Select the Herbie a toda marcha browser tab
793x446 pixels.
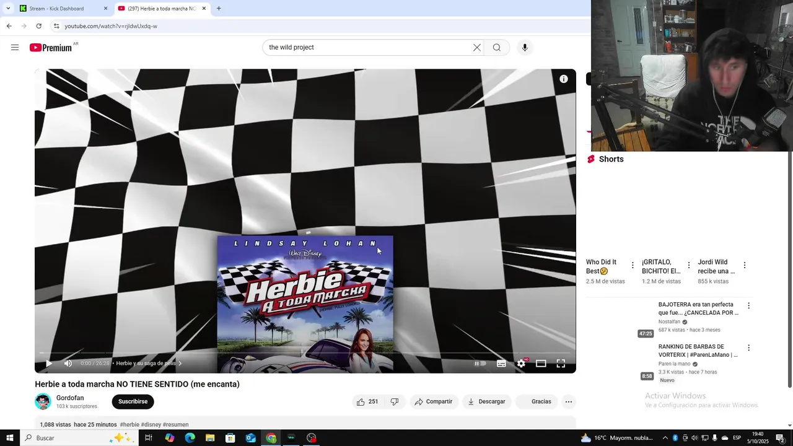tap(162, 9)
